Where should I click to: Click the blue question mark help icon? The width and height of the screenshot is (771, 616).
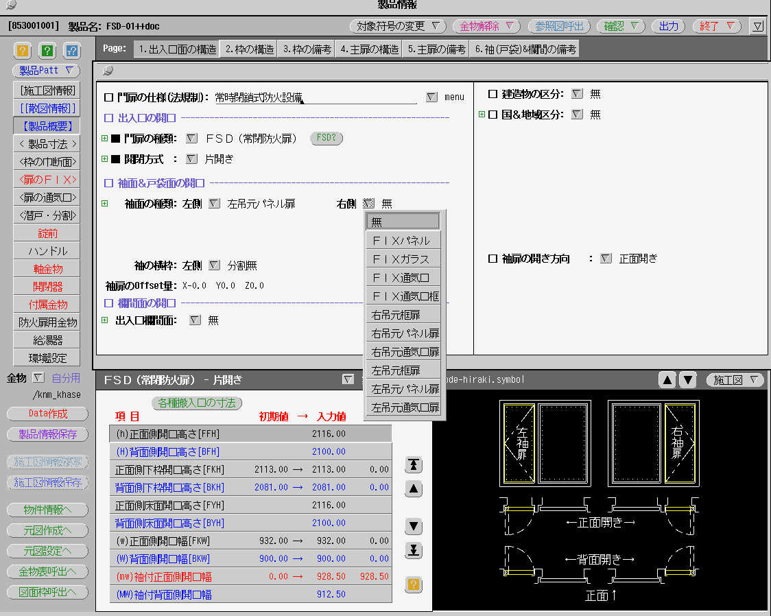tap(72, 51)
